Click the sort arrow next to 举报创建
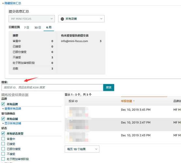The width and height of the screenshot is (181, 163). pyautogui.click(x=134, y=101)
